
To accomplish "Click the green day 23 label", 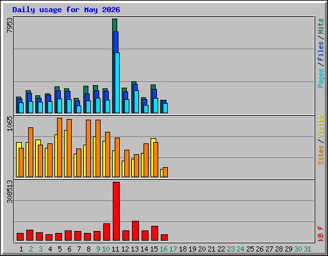I will click(231, 249).
